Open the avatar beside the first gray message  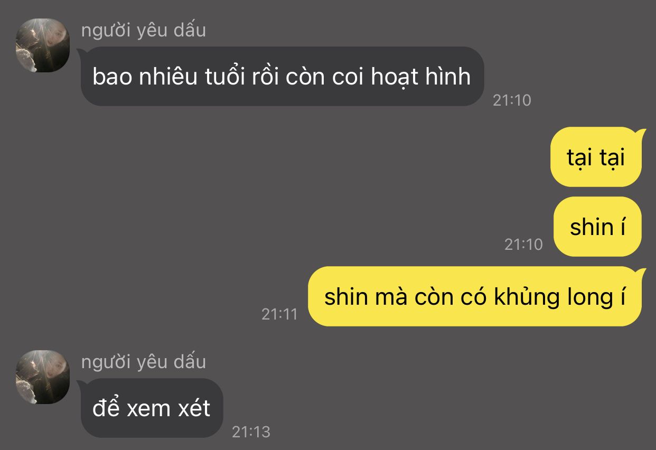coord(43,45)
